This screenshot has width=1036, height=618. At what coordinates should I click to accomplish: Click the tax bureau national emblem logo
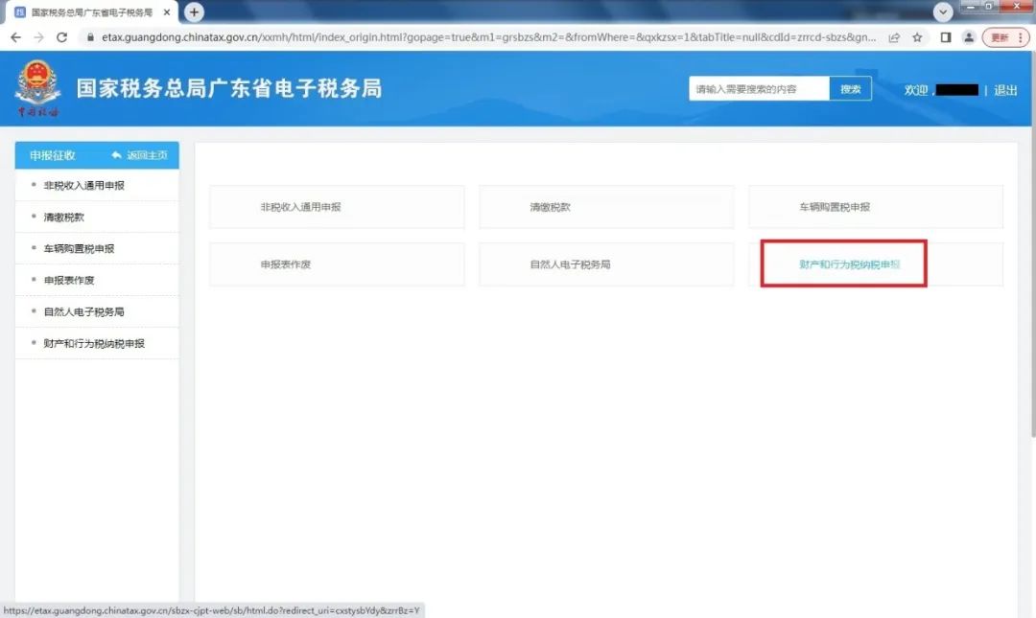(37, 88)
